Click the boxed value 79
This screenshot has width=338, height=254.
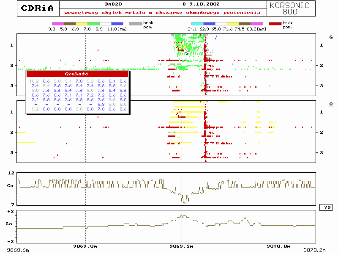point(326,207)
